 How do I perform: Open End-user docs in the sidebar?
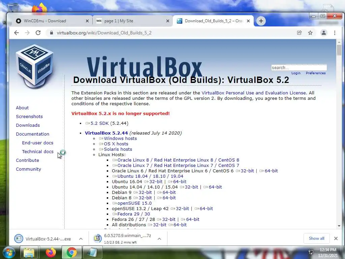click(x=38, y=143)
